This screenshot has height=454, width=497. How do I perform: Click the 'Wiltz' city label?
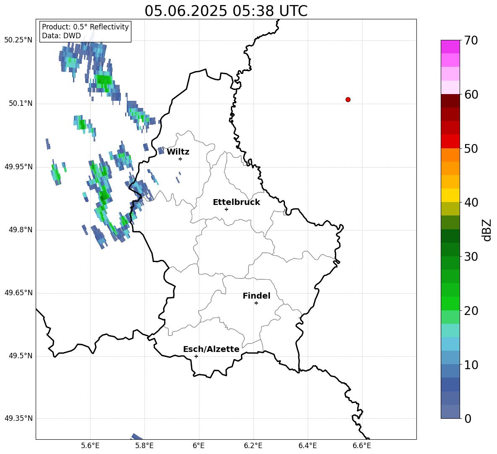[x=178, y=152]
